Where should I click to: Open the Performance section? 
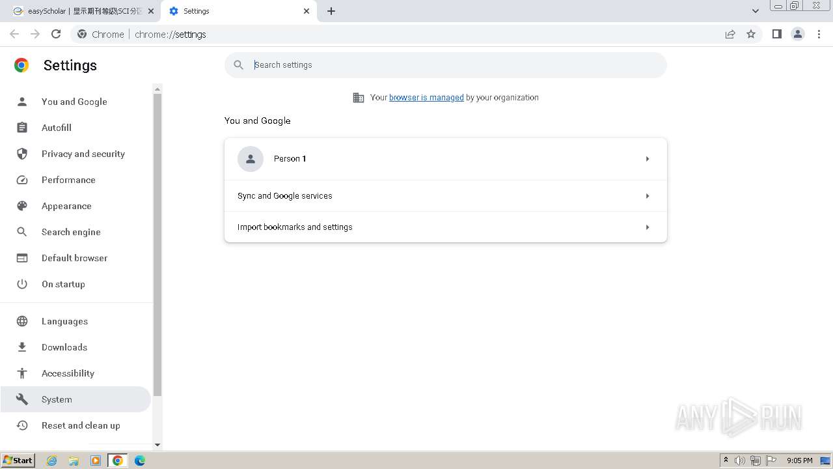[x=68, y=180]
